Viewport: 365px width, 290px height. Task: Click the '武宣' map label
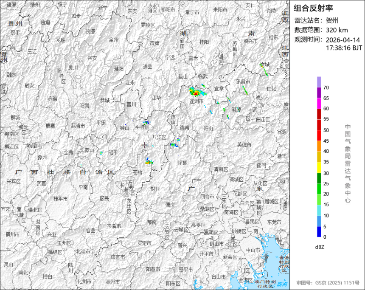coord(41,183)
